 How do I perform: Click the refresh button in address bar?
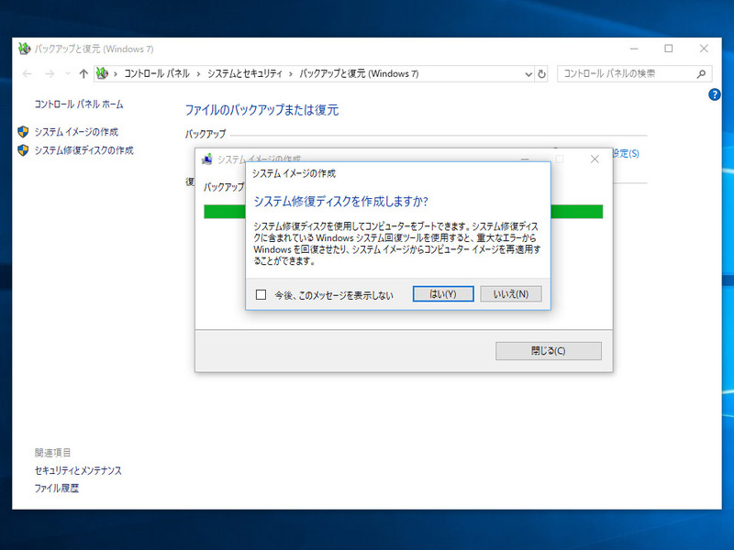pos(541,74)
